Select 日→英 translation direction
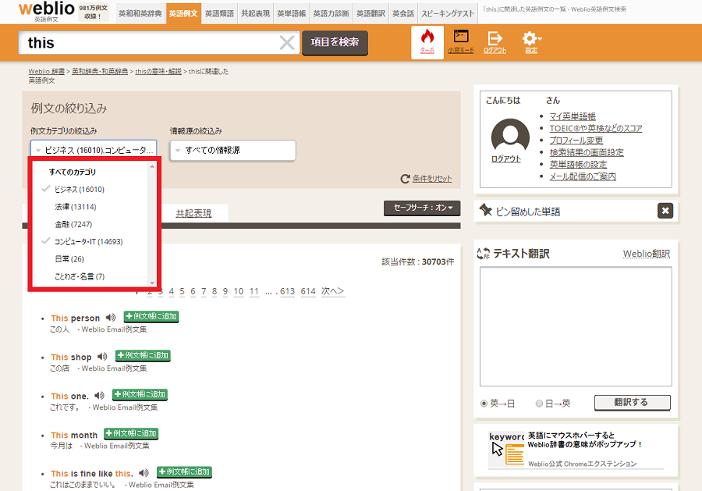702x491 pixels. click(539, 404)
